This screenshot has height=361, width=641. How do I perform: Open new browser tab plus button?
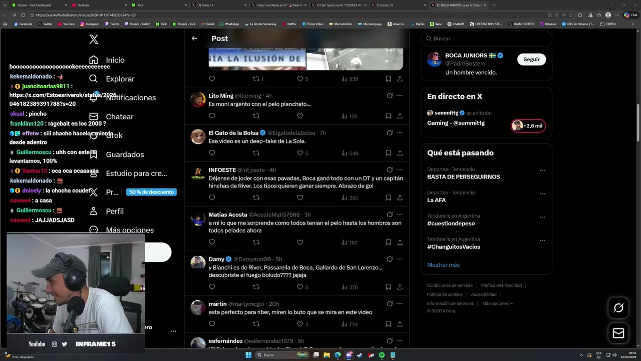(494, 5)
